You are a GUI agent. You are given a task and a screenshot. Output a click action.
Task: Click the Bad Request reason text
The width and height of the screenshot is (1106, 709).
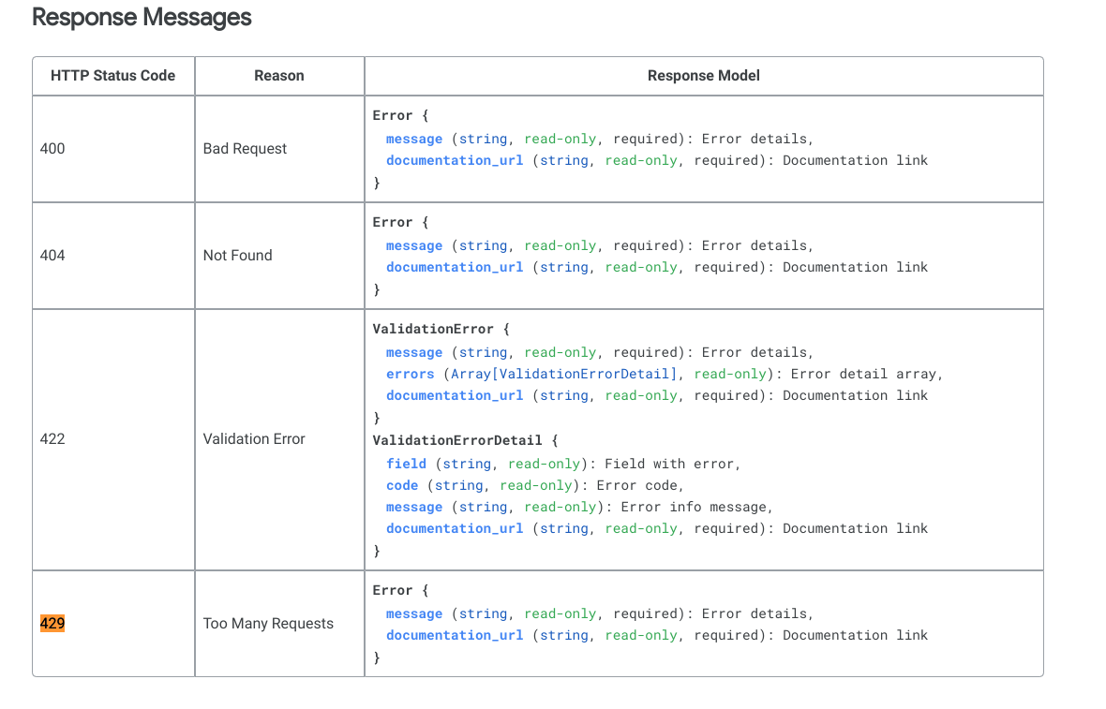245,148
